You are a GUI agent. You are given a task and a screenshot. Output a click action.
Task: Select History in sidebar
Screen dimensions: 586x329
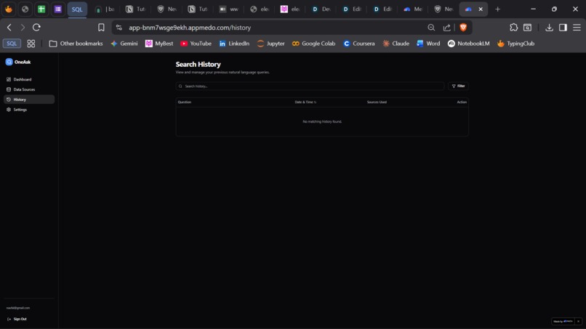coord(29,99)
